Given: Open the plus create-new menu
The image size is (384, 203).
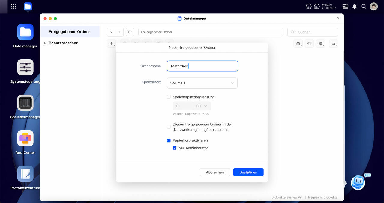Looking at the screenshot, I should point(112,43).
